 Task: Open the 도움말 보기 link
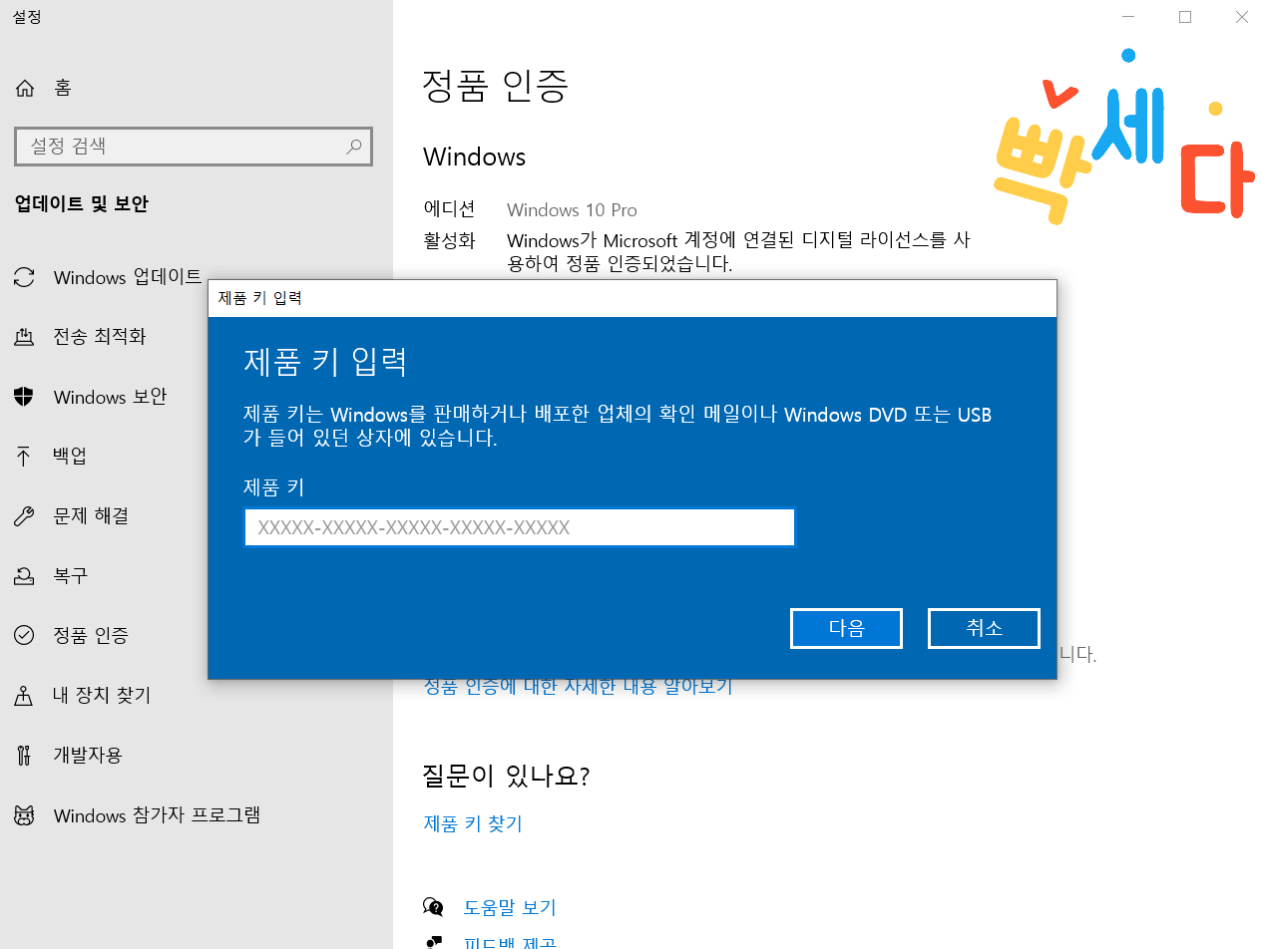pos(510,907)
